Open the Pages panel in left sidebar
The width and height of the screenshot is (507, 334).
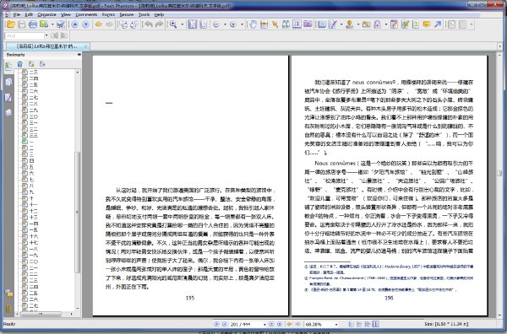pyautogui.click(x=8, y=82)
